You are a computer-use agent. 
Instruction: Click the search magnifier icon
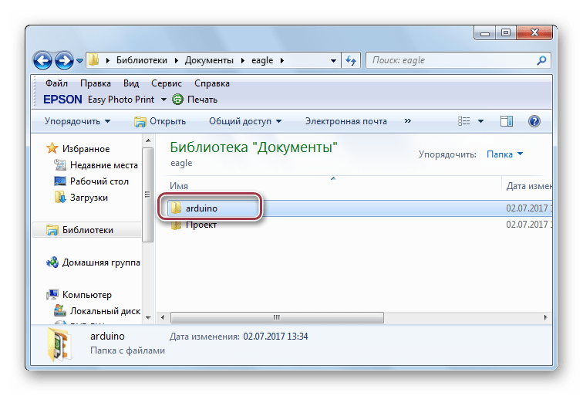pyautogui.click(x=541, y=60)
